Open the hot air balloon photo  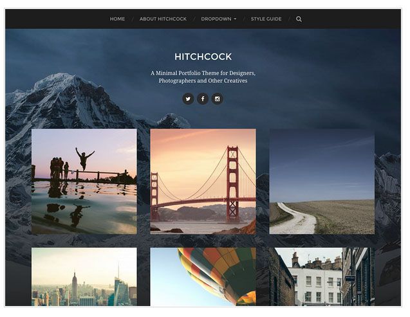(203, 276)
